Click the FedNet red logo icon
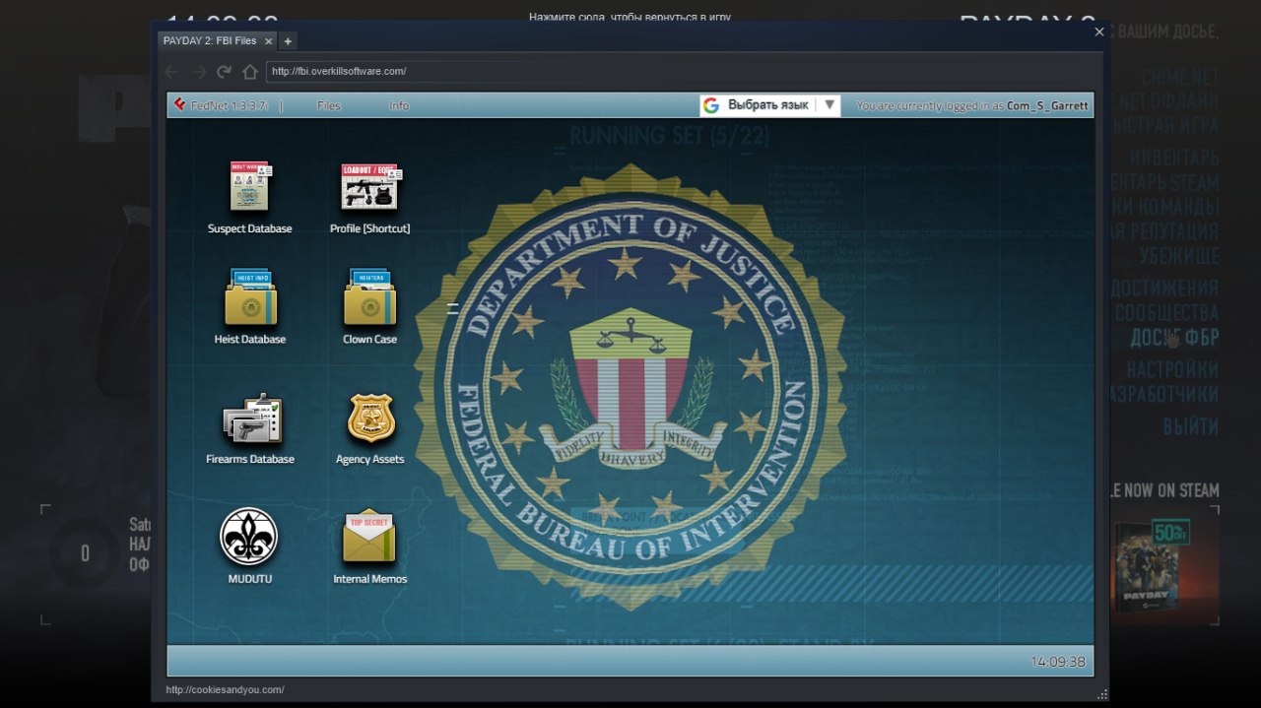The image size is (1261, 708). tap(179, 104)
